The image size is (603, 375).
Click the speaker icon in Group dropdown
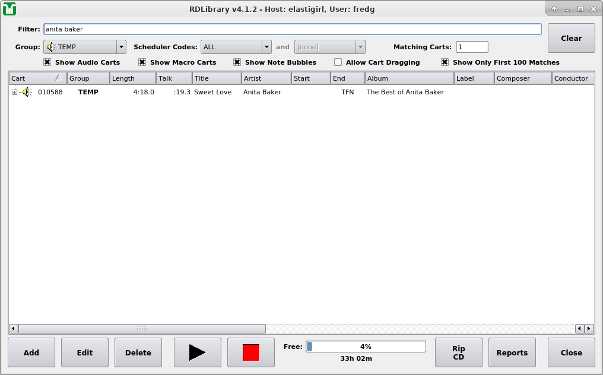click(51, 47)
